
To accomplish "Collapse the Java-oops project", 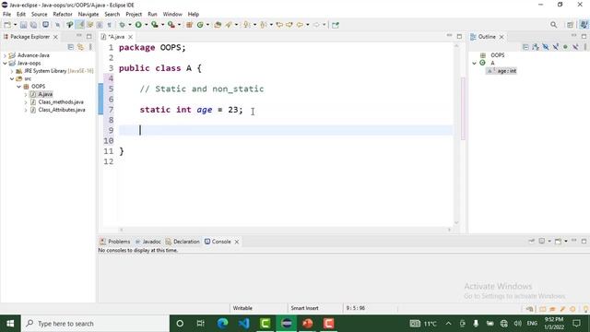I will tap(5, 64).
